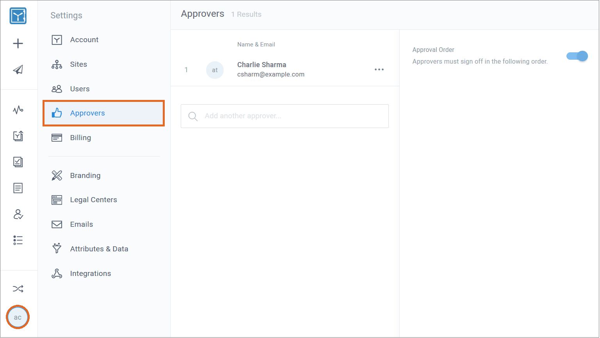Open Branding settings
The width and height of the screenshot is (600, 338).
pos(85,175)
